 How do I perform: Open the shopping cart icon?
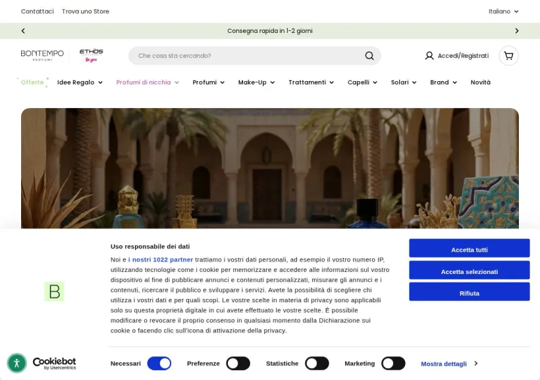point(508,56)
